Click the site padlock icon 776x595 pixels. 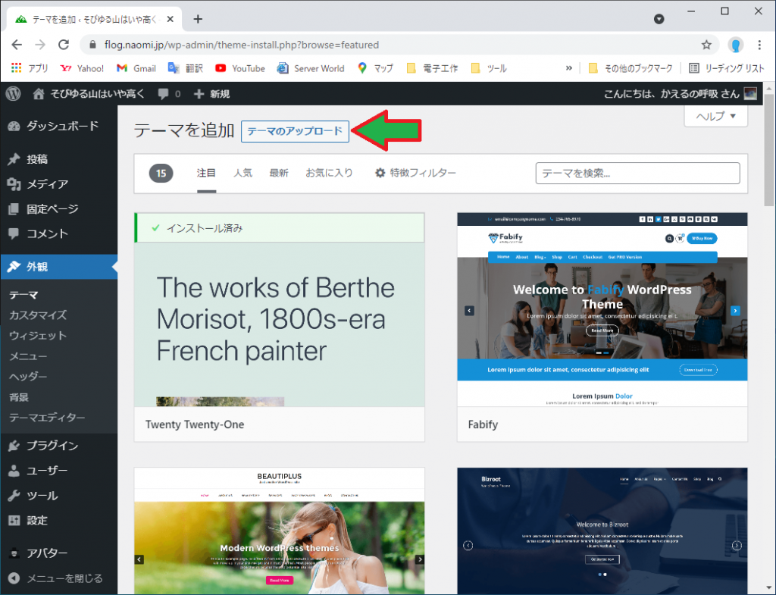click(x=92, y=45)
